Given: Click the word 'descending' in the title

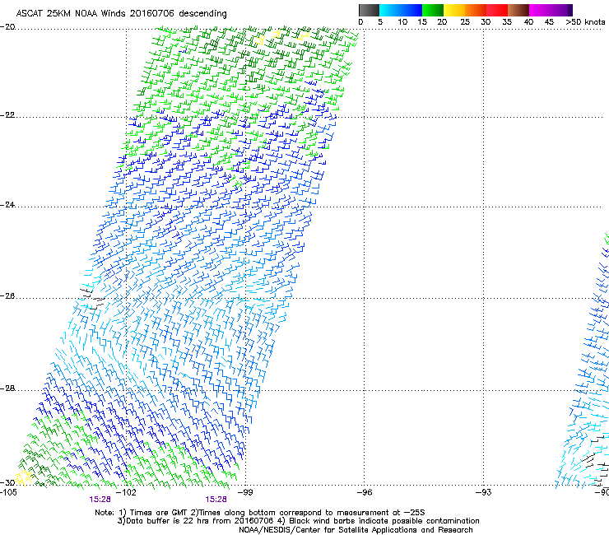Looking at the screenshot, I should click(x=202, y=14).
